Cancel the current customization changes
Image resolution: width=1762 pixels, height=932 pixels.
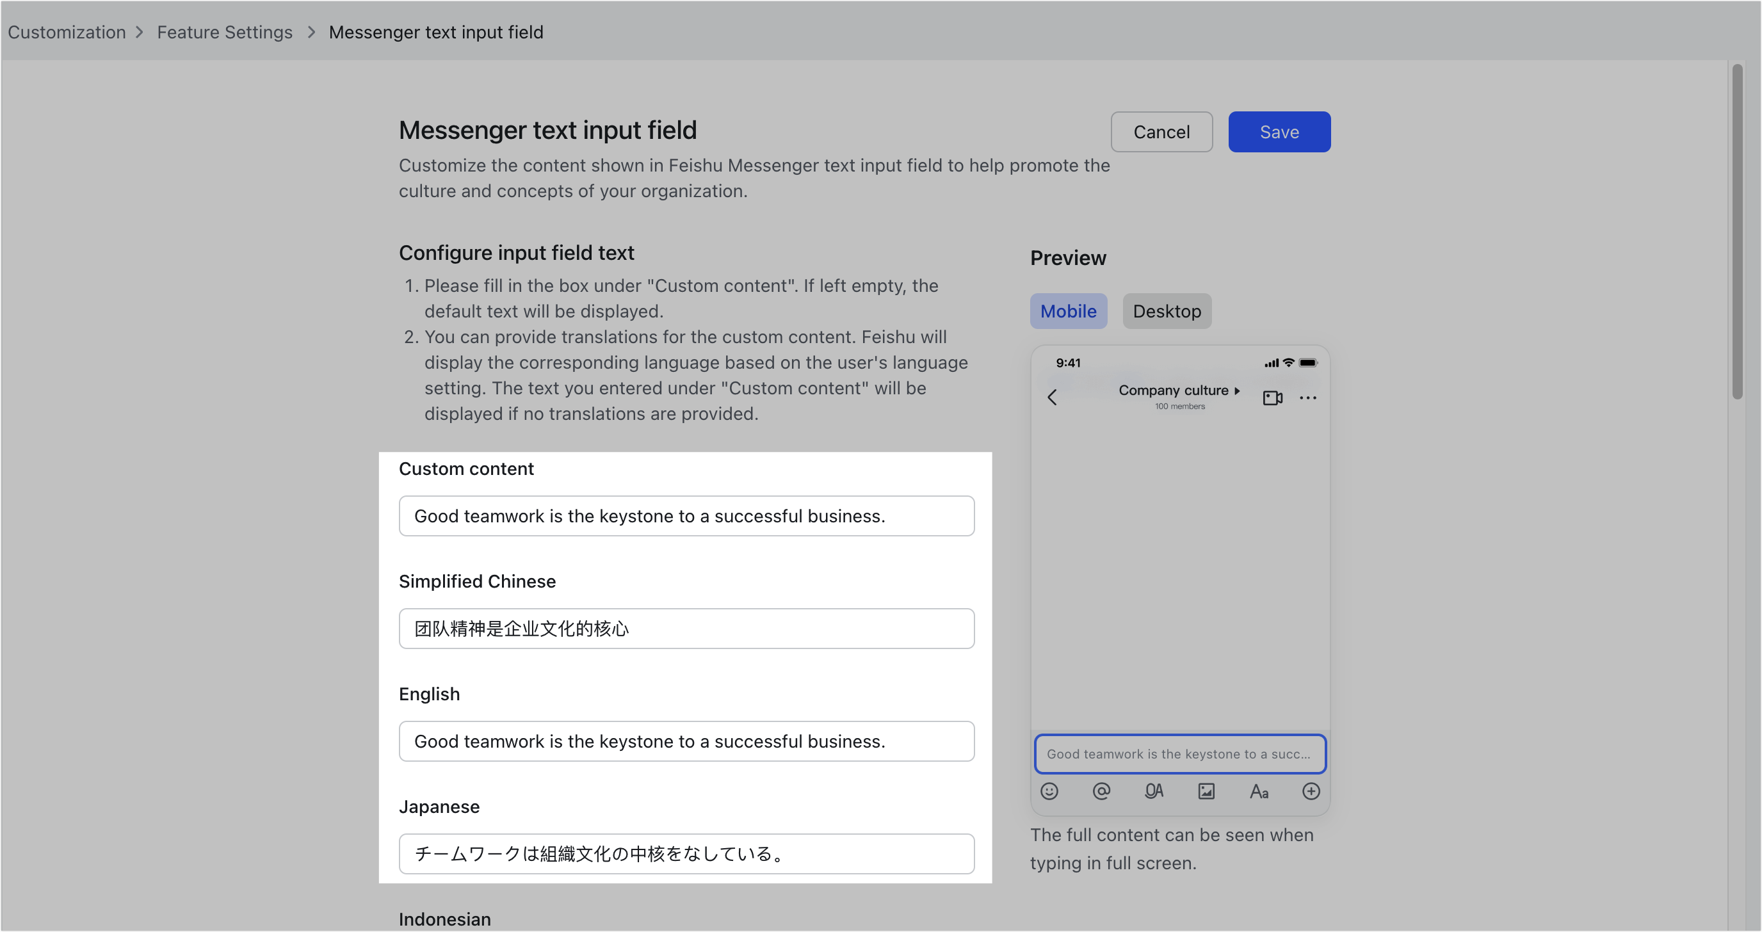coord(1161,131)
